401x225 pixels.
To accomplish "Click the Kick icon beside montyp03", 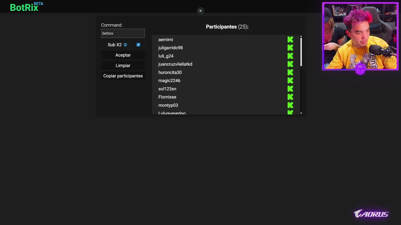I will pos(290,105).
